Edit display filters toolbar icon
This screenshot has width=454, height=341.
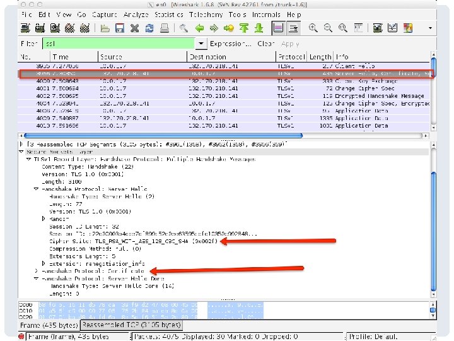coord(392,28)
